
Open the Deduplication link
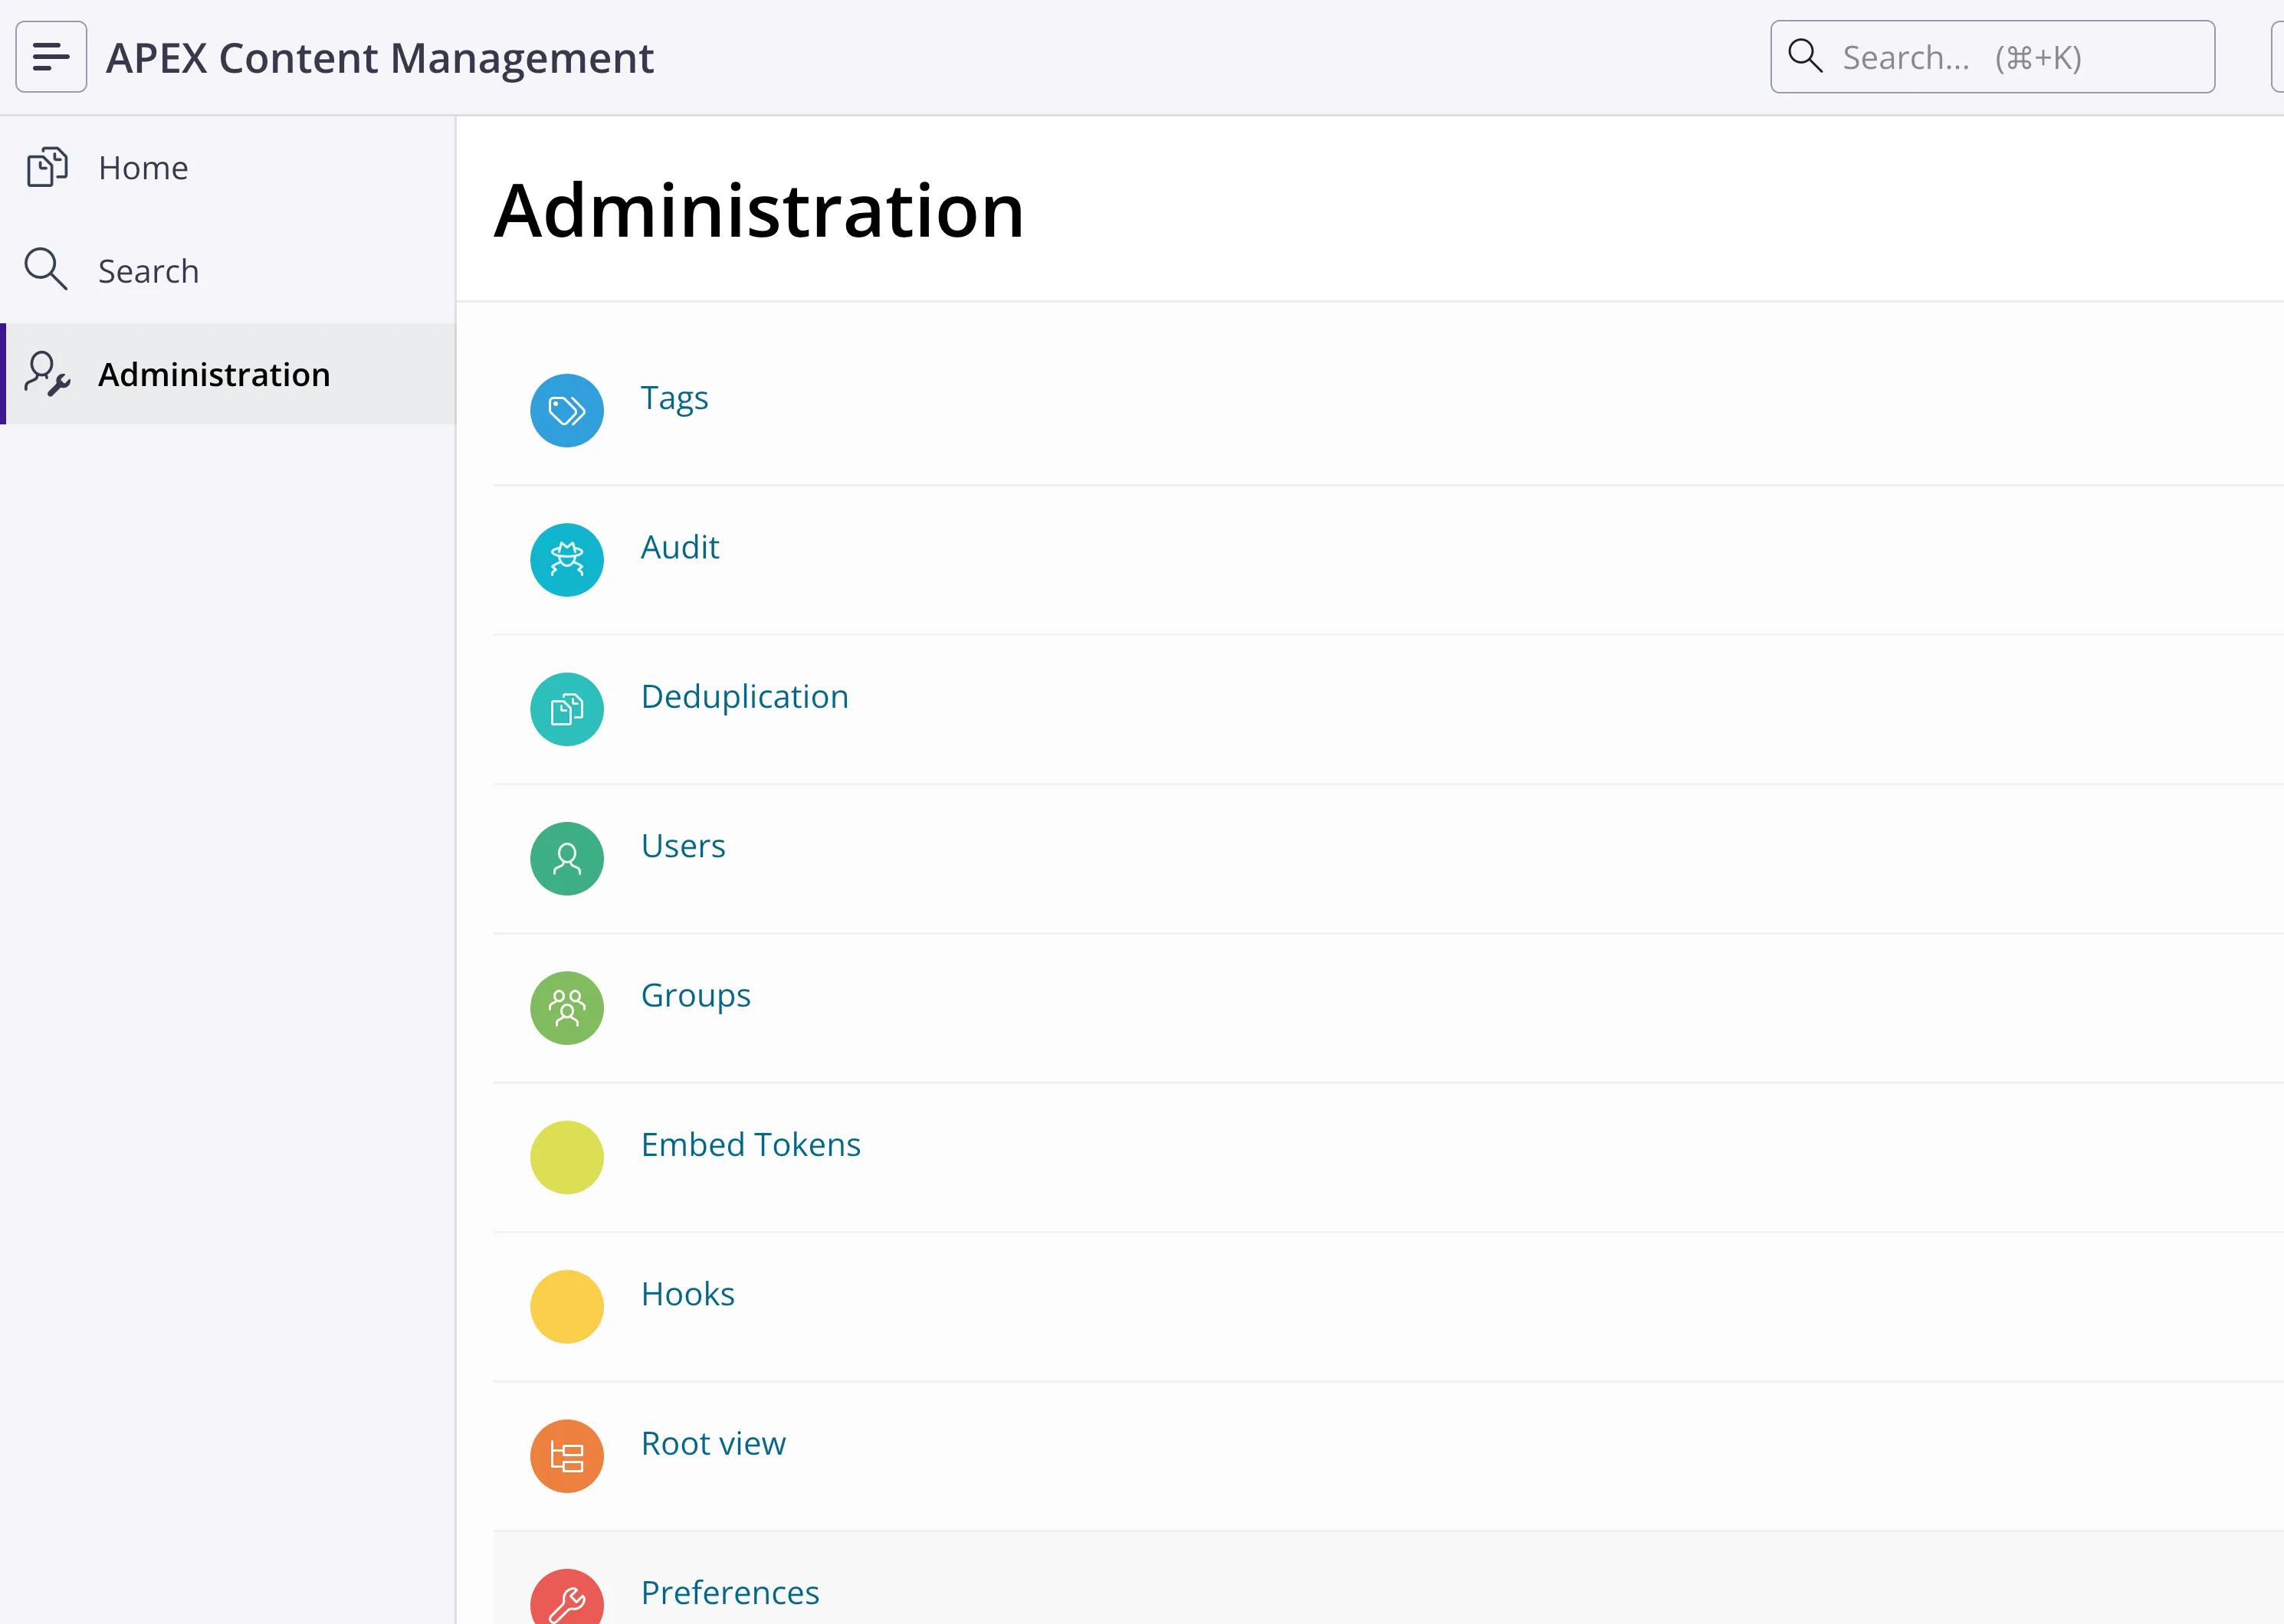point(744,696)
